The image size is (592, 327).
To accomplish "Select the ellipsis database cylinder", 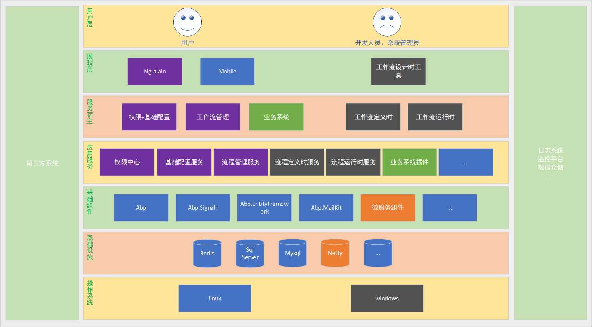I will click(378, 253).
